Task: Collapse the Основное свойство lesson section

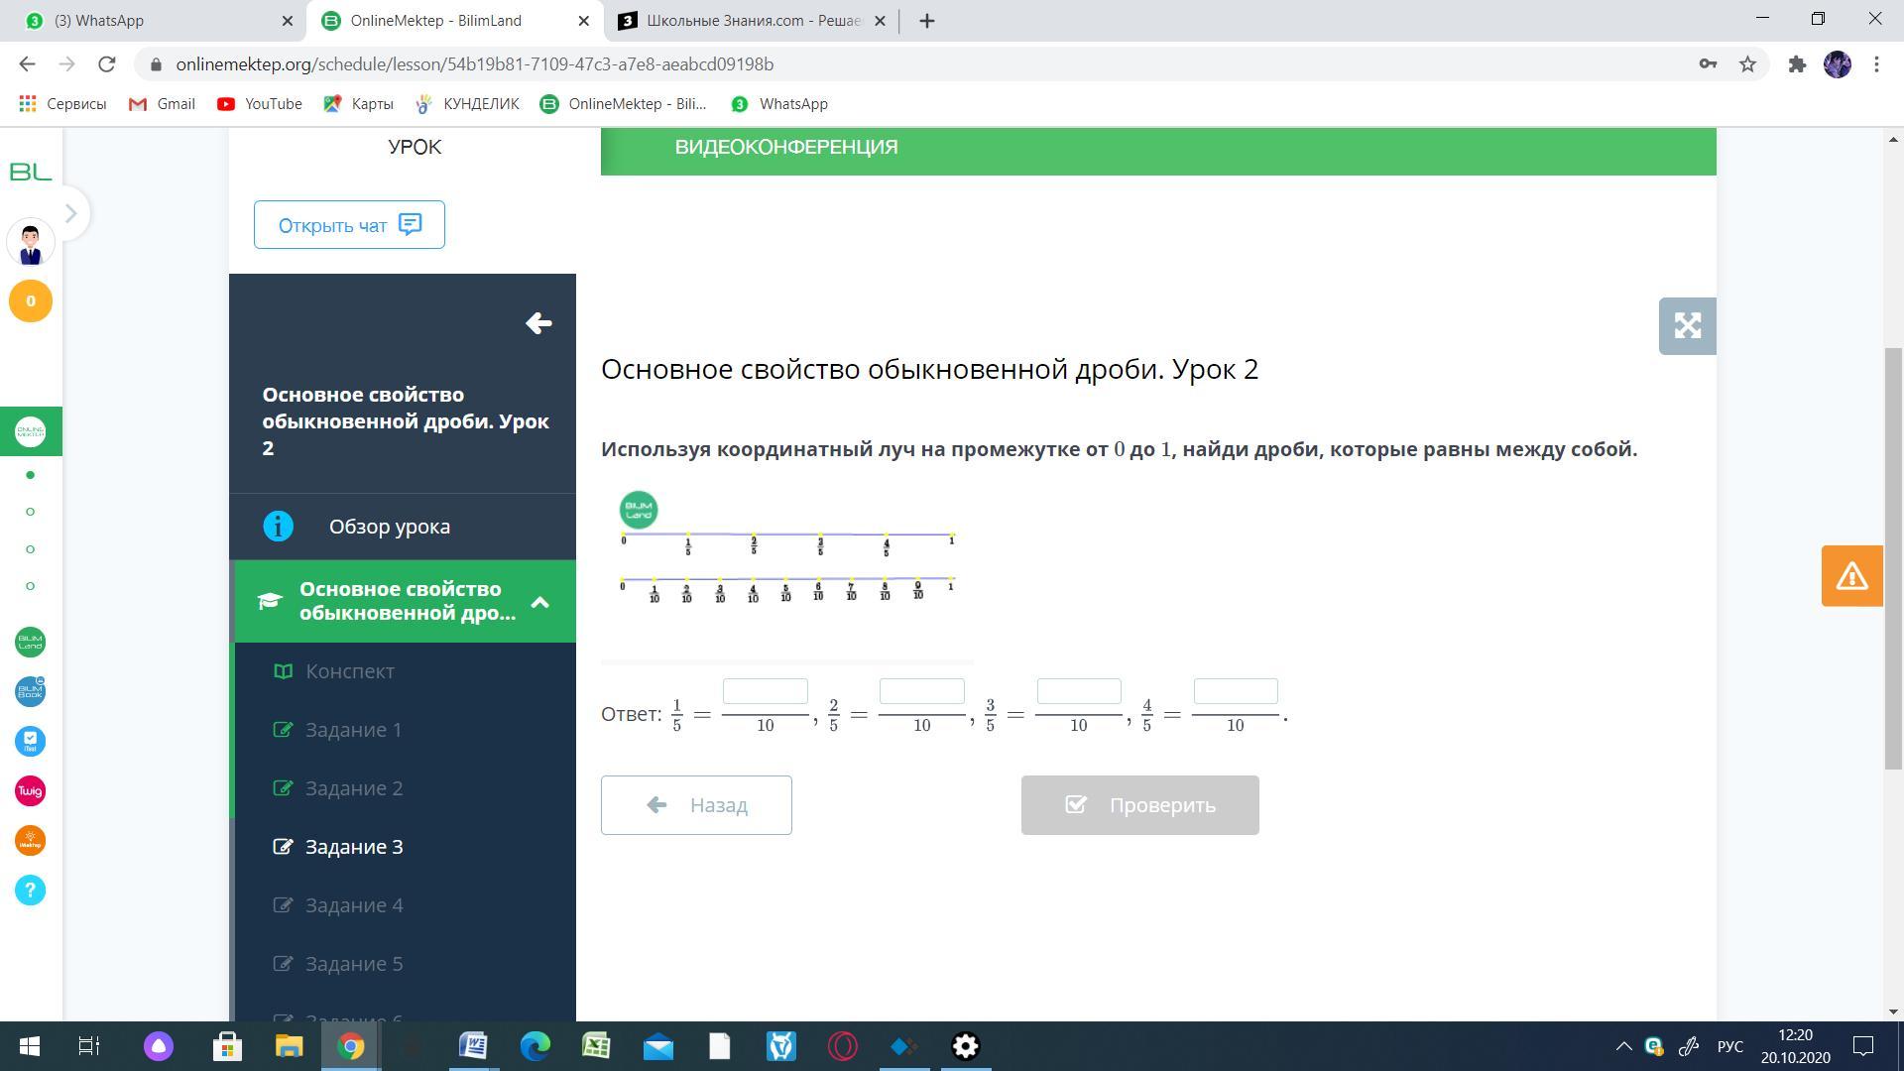Action: pos(540,602)
